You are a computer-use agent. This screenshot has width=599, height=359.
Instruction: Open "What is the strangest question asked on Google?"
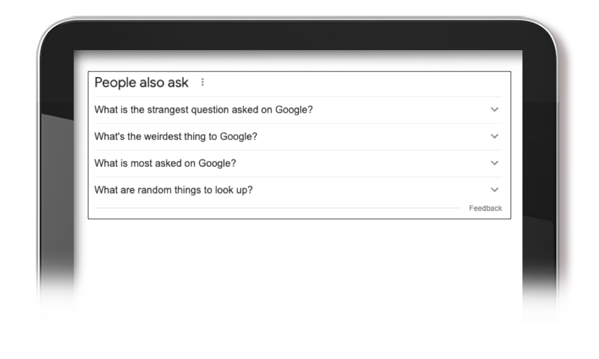pos(204,110)
